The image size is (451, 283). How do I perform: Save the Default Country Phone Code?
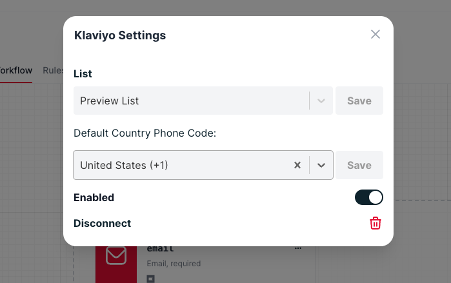click(359, 165)
